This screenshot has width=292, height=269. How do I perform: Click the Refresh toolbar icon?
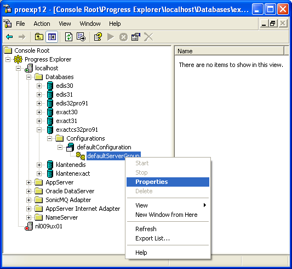pos(68,37)
